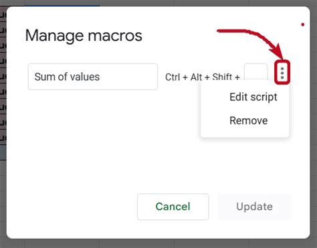Click the dimmed strip right of dialog
Image resolution: width=317 pixels, height=248 pixels.
[314, 124]
